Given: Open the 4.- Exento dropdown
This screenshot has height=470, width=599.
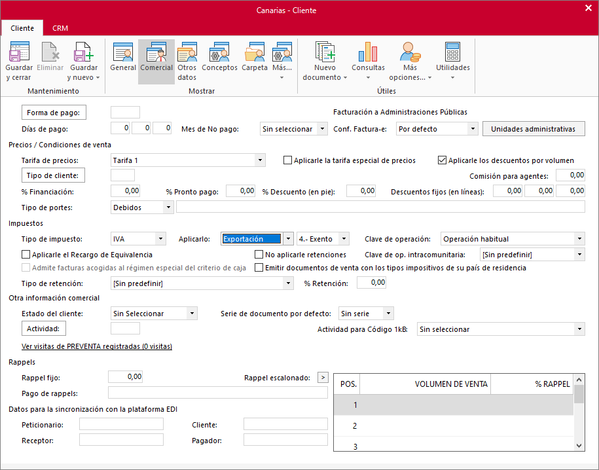Looking at the screenshot, I should tap(344, 239).
